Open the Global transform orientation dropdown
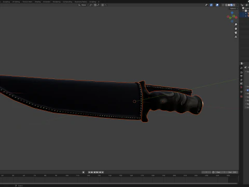The width and height of the screenshot is (249, 187). pyautogui.click(x=83, y=5)
